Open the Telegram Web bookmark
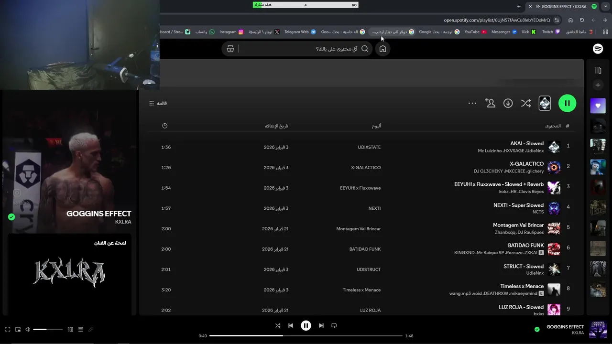 click(x=300, y=32)
